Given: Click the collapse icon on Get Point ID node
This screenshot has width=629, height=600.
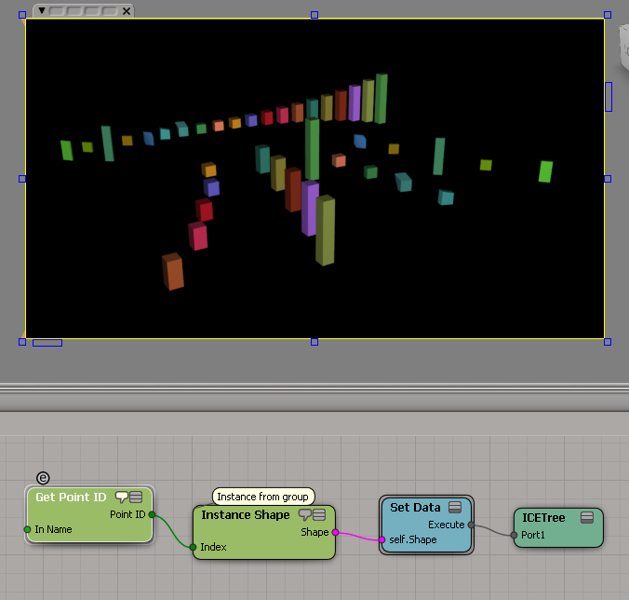Looking at the screenshot, I should 137,498.
